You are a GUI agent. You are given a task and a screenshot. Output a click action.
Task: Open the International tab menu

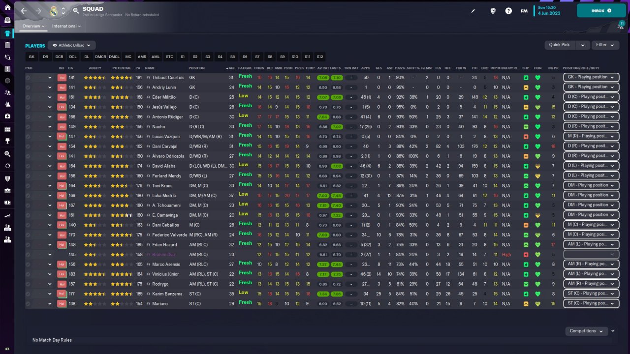[x=66, y=26]
